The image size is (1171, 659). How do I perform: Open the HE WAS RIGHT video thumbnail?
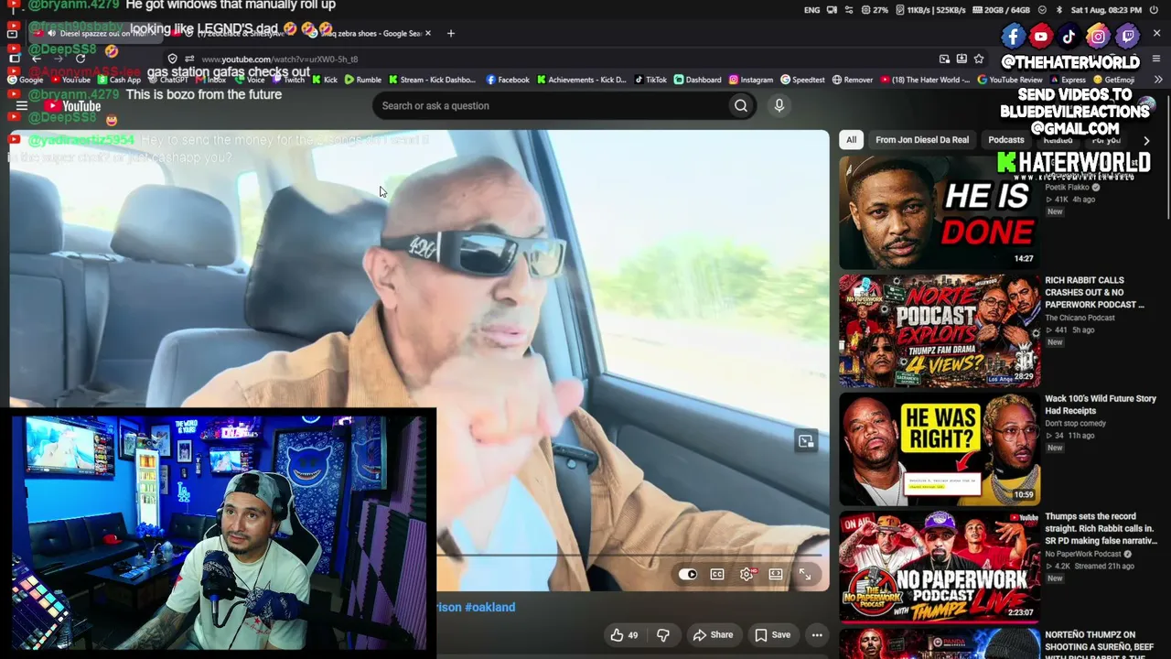pyautogui.click(x=940, y=448)
